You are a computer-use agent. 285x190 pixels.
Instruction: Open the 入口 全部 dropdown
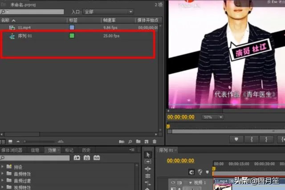click(108, 12)
